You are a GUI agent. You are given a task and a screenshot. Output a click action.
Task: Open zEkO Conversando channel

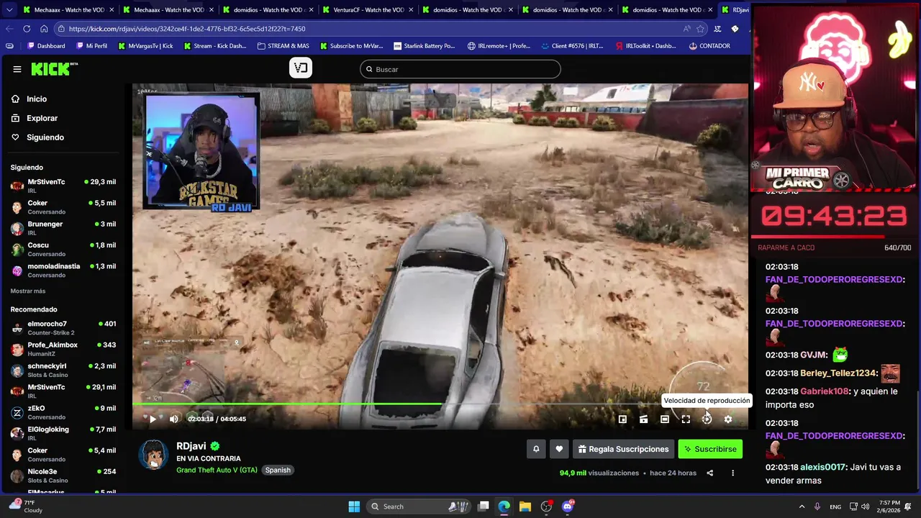pyautogui.click(x=63, y=412)
